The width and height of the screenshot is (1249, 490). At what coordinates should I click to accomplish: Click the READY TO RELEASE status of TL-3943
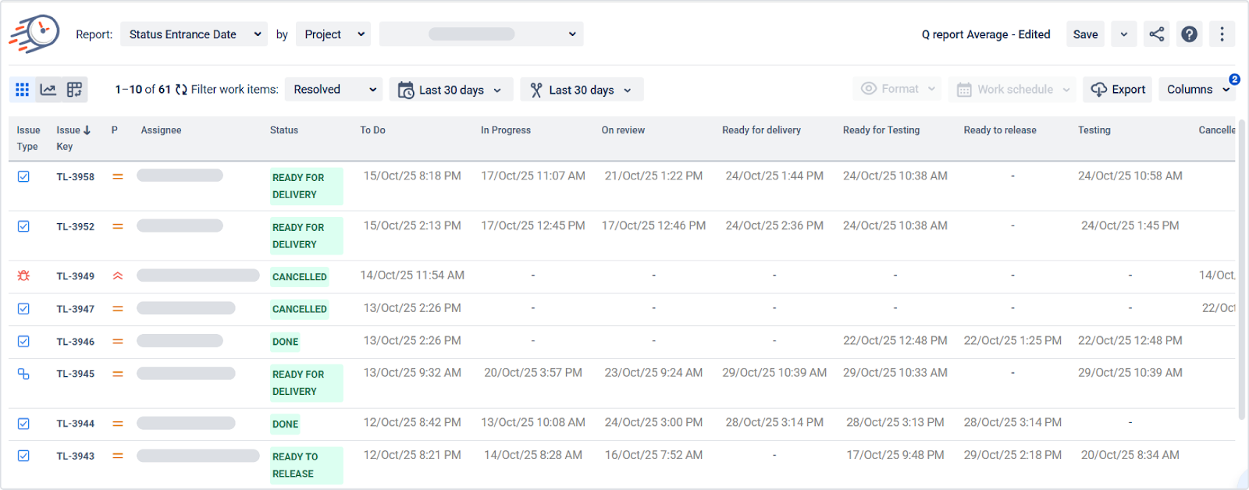[x=307, y=465]
